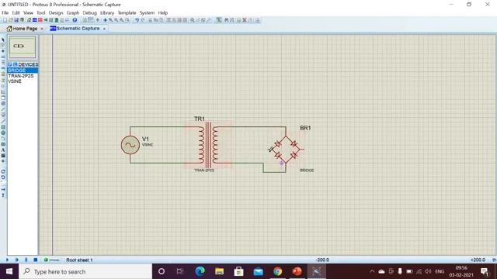Screen dimensions: 497x279
Task: Open the Help menu
Action: (163, 12)
